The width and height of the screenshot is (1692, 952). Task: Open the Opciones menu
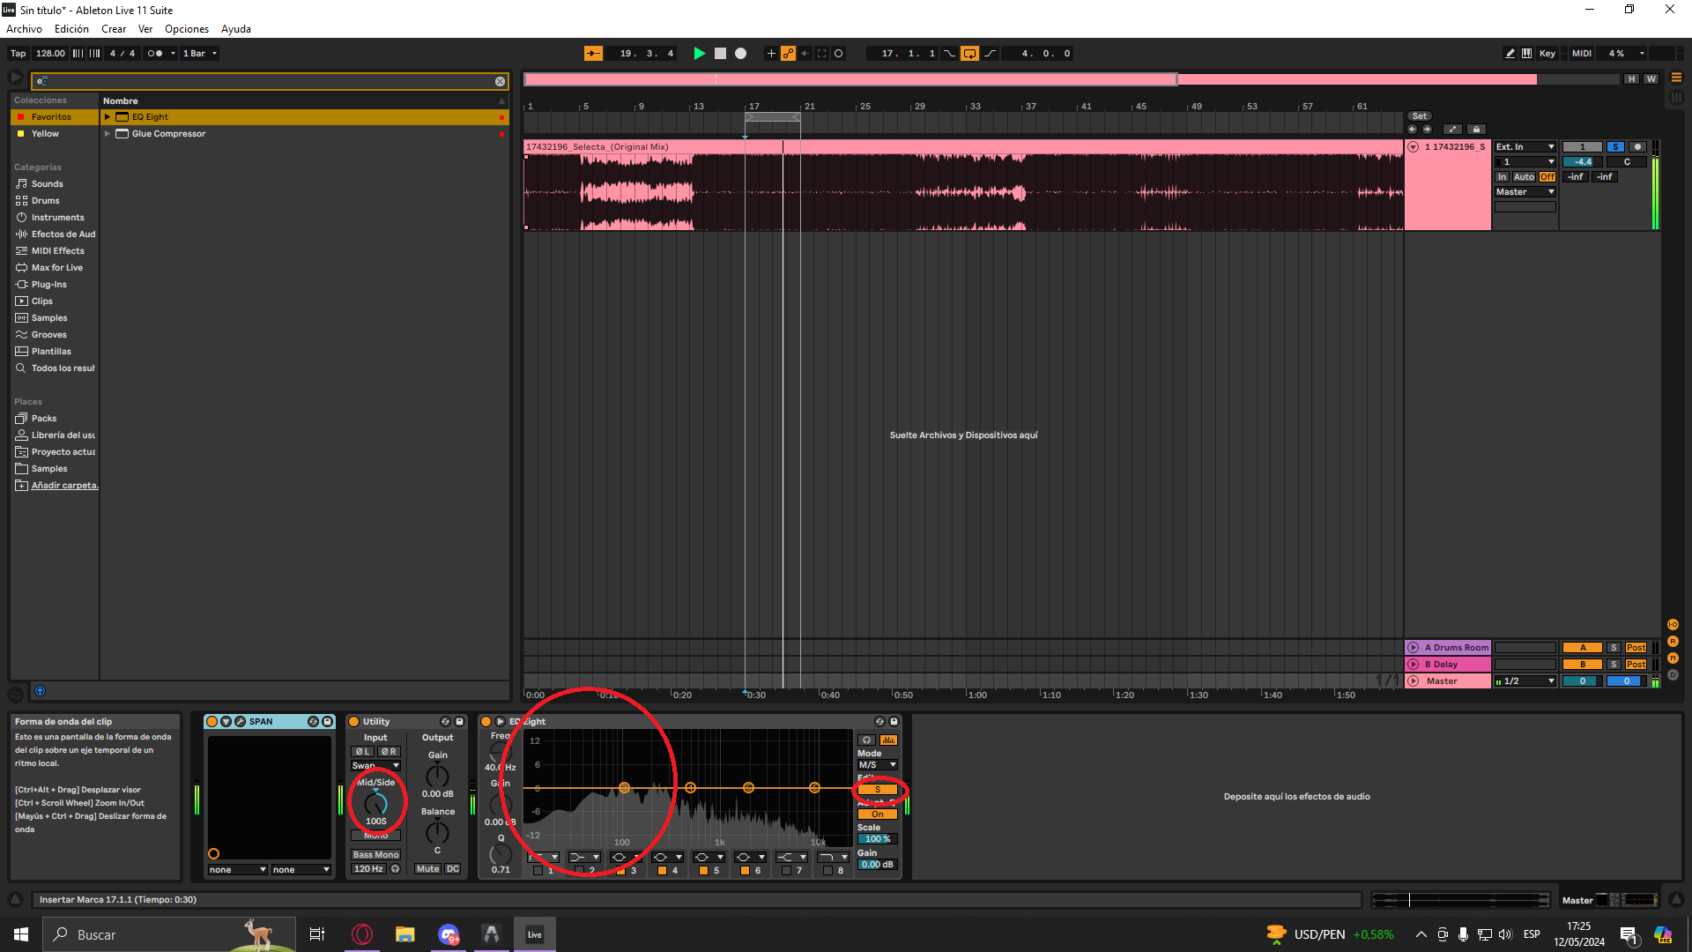[x=187, y=29]
